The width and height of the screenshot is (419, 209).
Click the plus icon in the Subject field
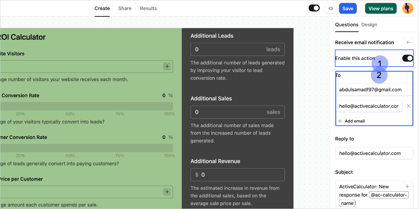click(x=407, y=186)
